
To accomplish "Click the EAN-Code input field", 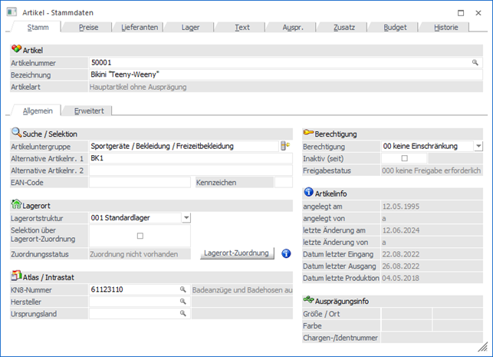I will [139, 182].
